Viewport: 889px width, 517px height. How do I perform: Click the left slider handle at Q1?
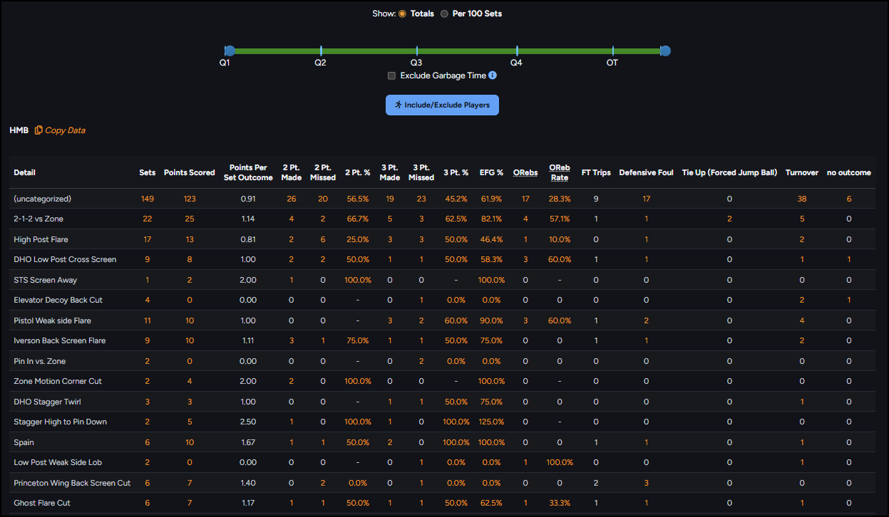pyautogui.click(x=230, y=51)
